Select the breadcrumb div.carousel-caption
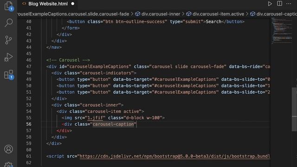Image resolution: width=297 pixels, height=167 pixels. tap(277, 14)
